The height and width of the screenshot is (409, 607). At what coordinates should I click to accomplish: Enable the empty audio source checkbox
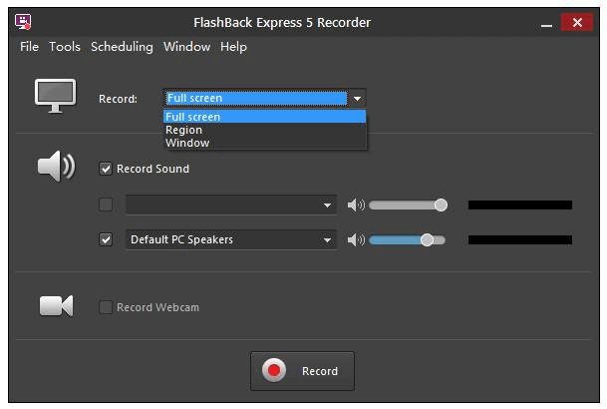point(106,204)
